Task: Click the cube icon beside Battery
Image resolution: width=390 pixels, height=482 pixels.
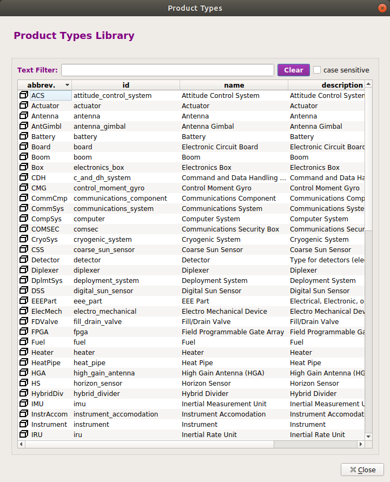Action: (x=24, y=136)
